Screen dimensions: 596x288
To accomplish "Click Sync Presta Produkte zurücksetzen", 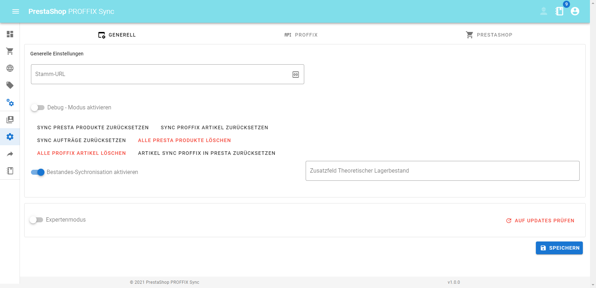I will point(93,127).
